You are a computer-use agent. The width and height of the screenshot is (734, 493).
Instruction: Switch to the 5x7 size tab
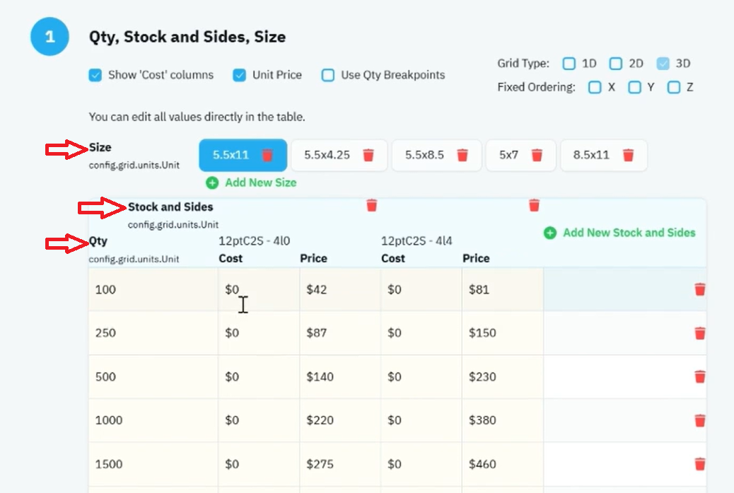[x=508, y=155]
